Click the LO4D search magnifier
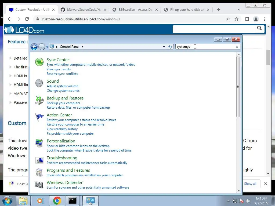The image size is (275, 206). [x=259, y=28]
